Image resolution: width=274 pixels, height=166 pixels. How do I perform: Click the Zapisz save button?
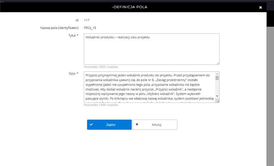(109, 125)
